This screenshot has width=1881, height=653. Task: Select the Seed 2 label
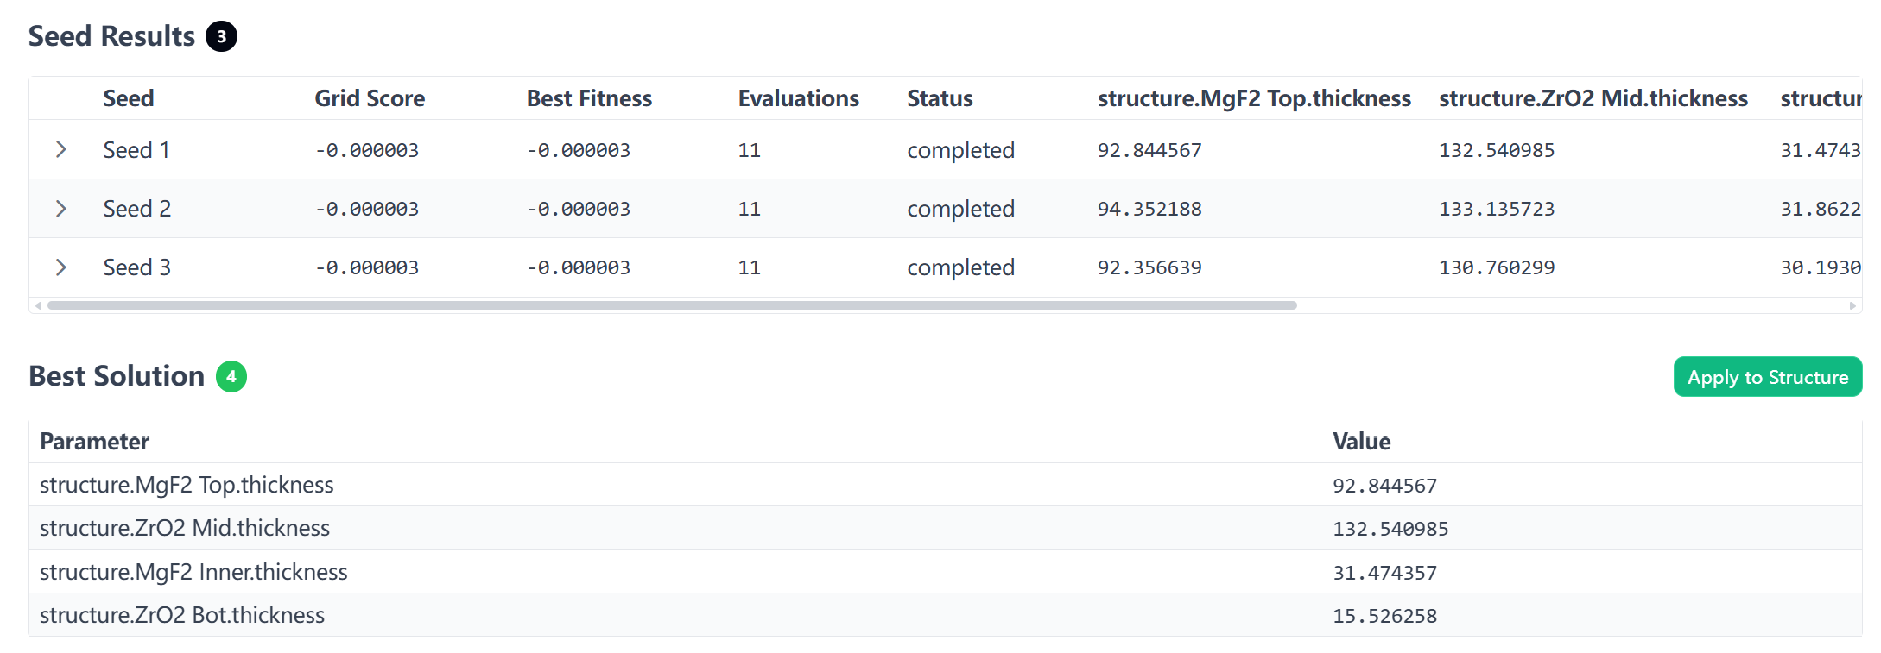click(x=137, y=209)
